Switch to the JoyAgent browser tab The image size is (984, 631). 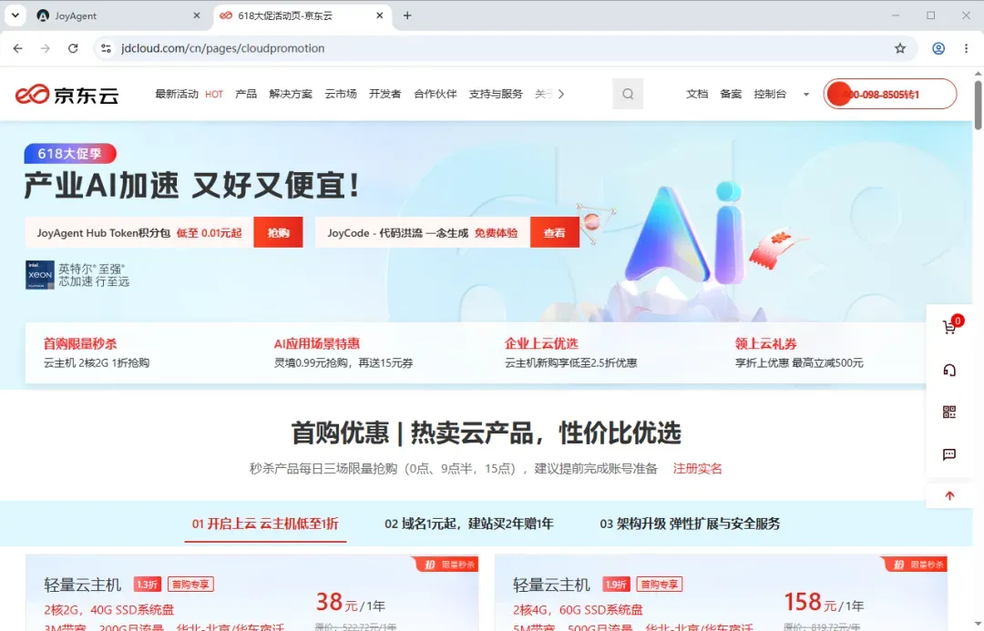(x=118, y=15)
